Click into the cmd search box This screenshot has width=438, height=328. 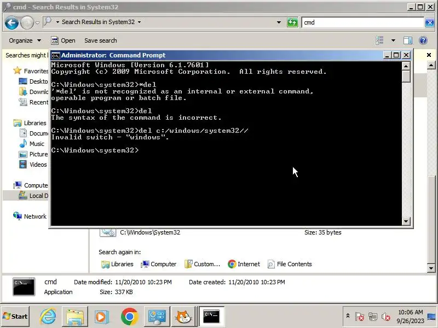[x=362, y=22]
